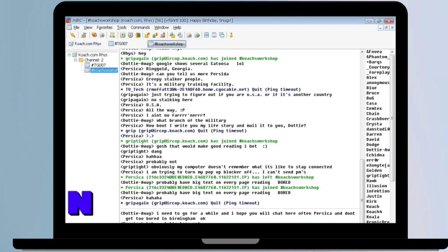The width and height of the screenshot is (448, 252).
Task: Click the DCC Chat toolbar icon
Action: [x=155, y=35]
